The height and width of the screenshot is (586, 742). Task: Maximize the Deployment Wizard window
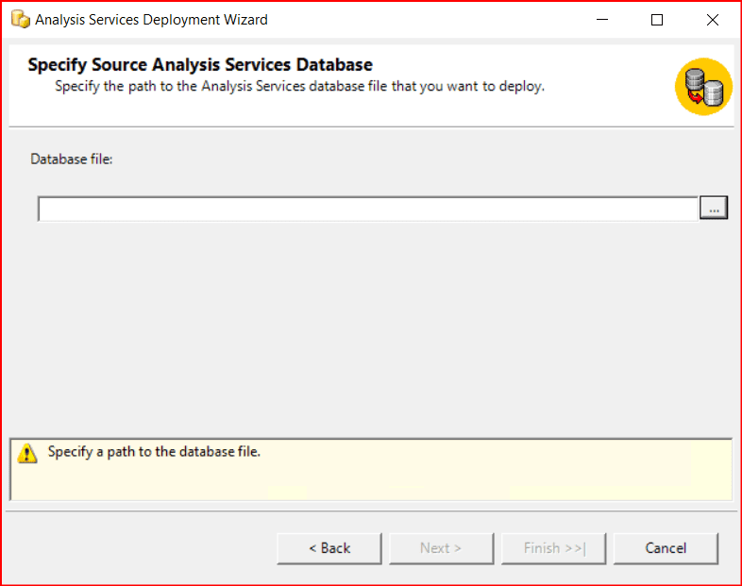tap(657, 20)
